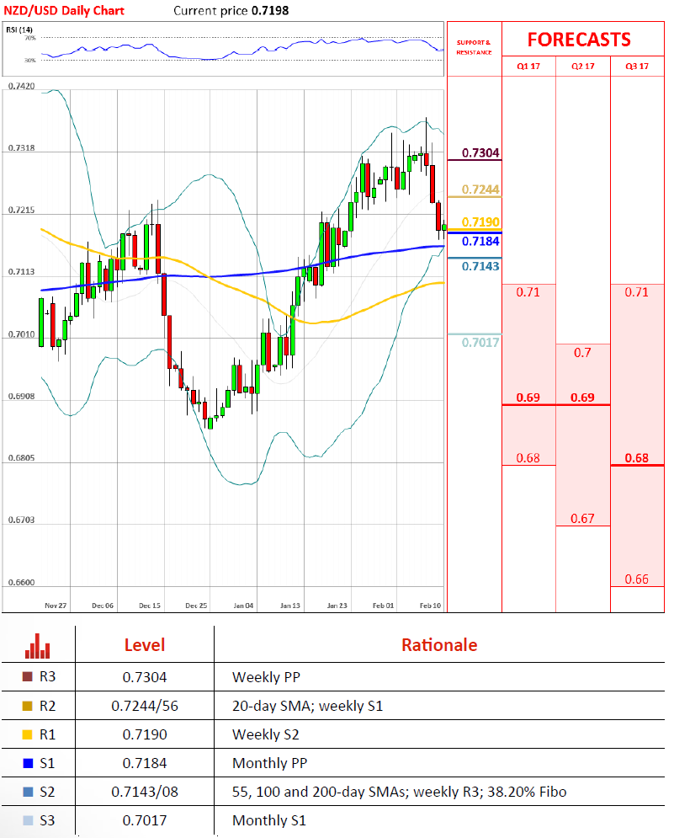674x838 pixels.
Task: Select the bright blue S1 color swatch
Action: click(28, 763)
